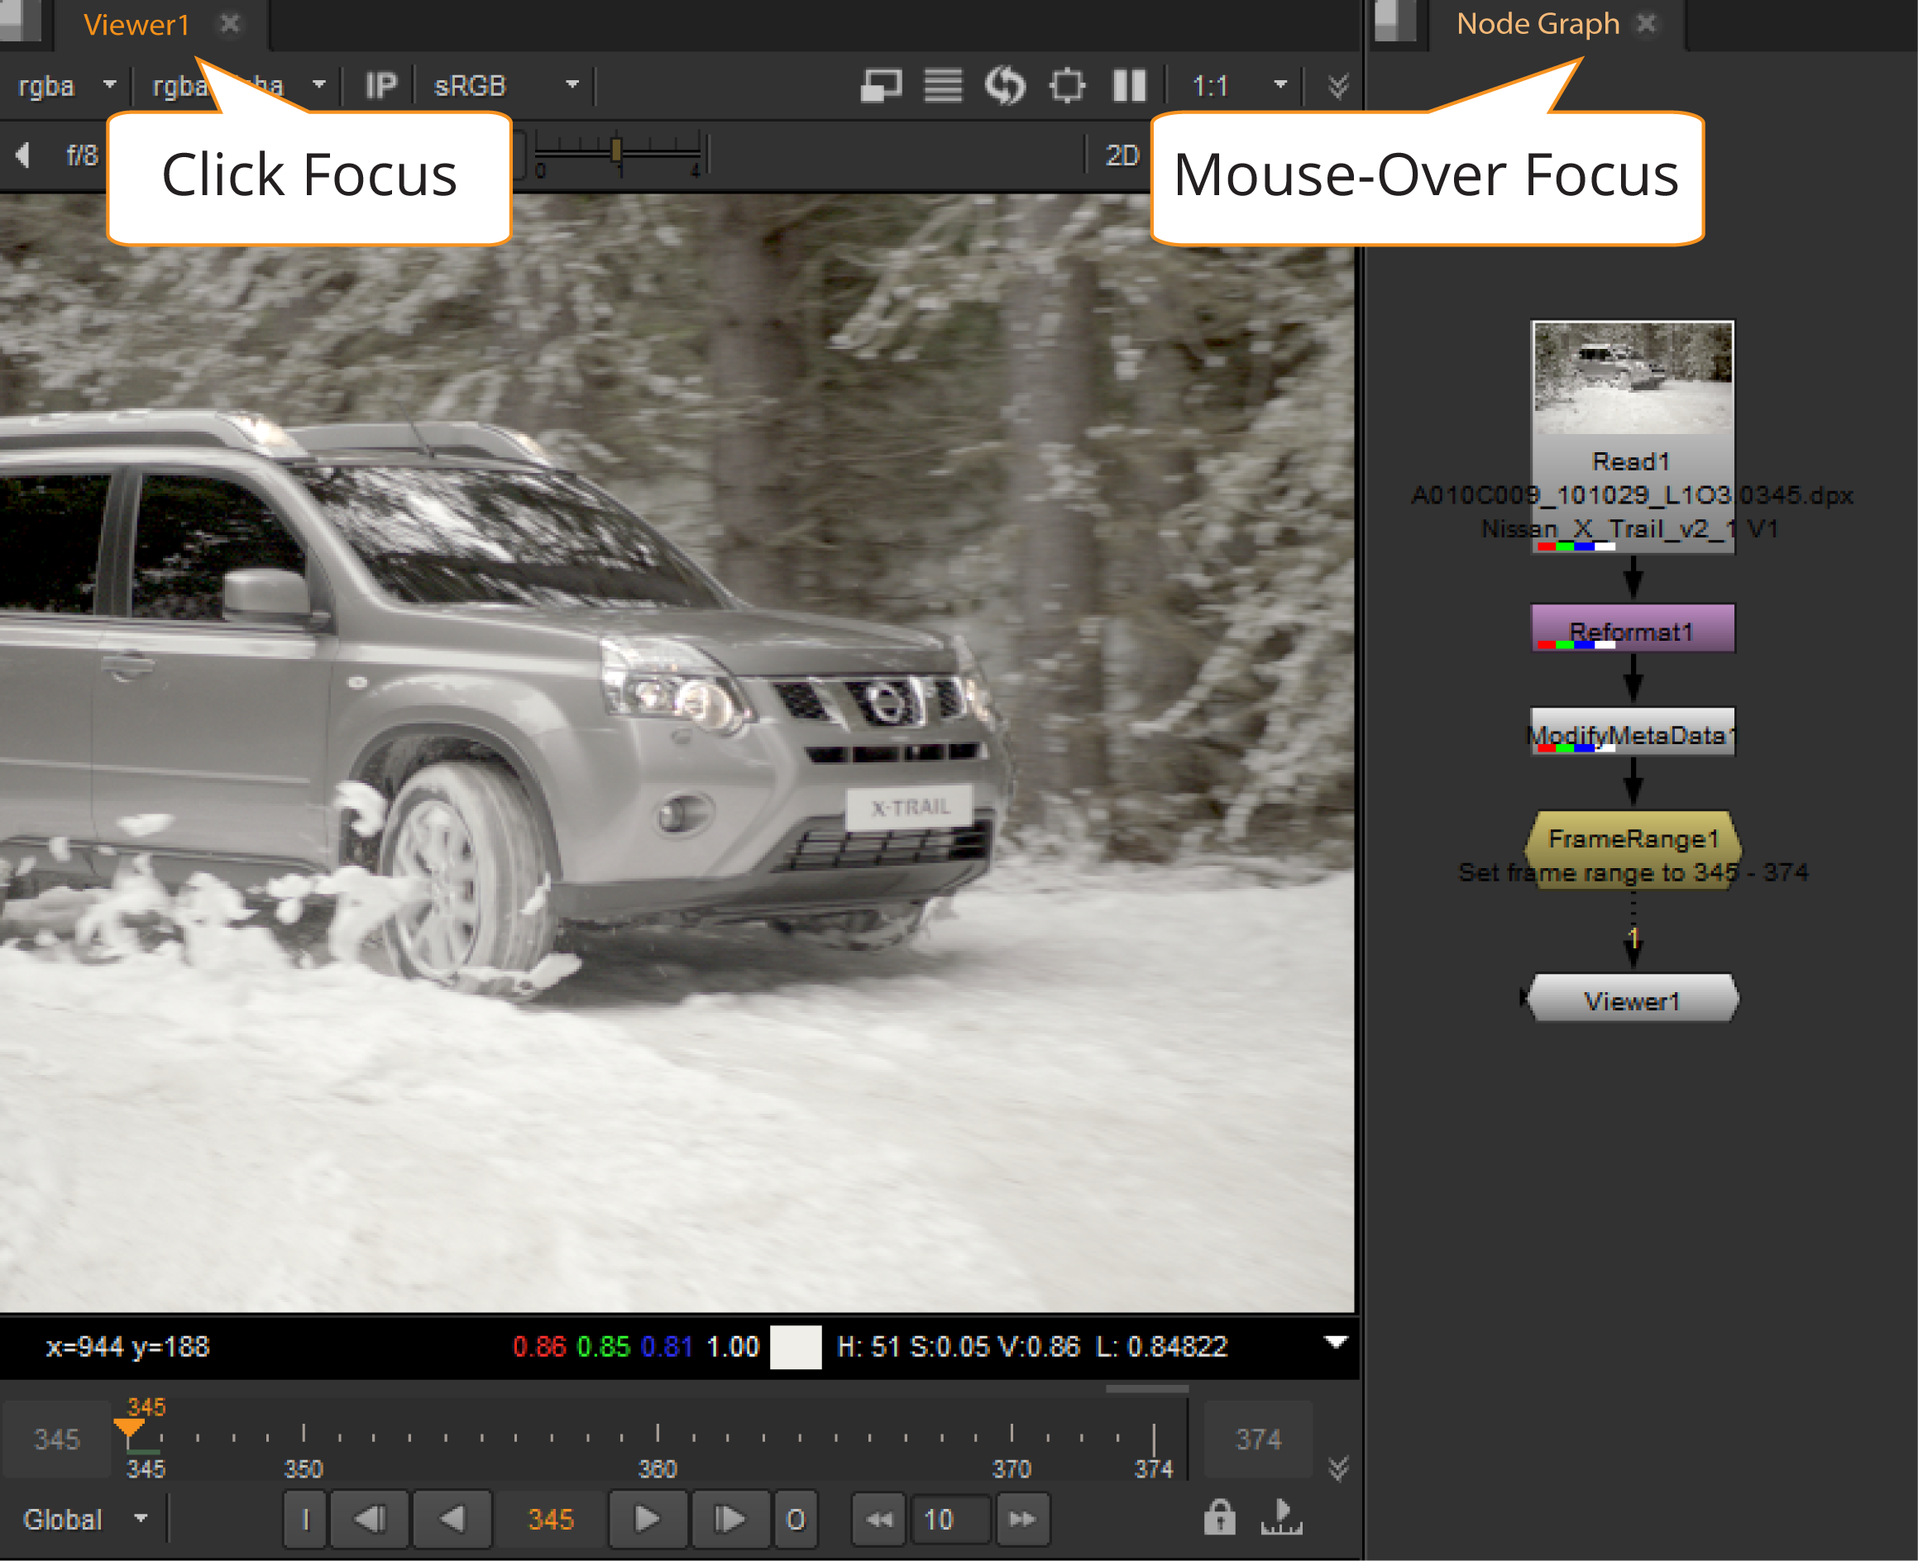Open the sRGB viewer process dropdown

coord(505,86)
